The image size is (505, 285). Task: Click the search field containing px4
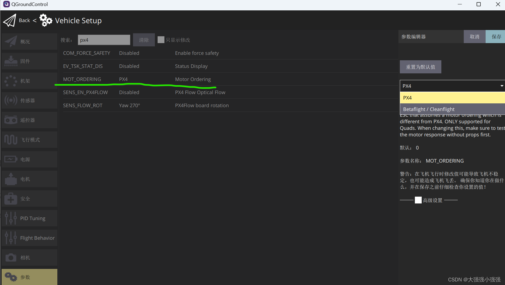(104, 40)
